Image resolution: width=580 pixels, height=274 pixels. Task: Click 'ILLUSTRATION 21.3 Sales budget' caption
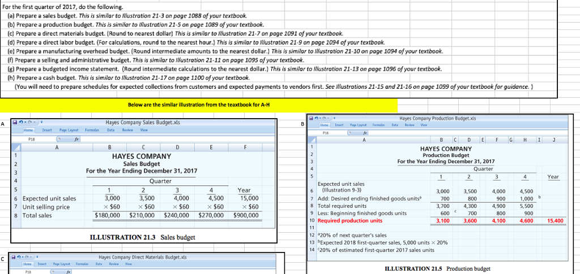click(143, 237)
